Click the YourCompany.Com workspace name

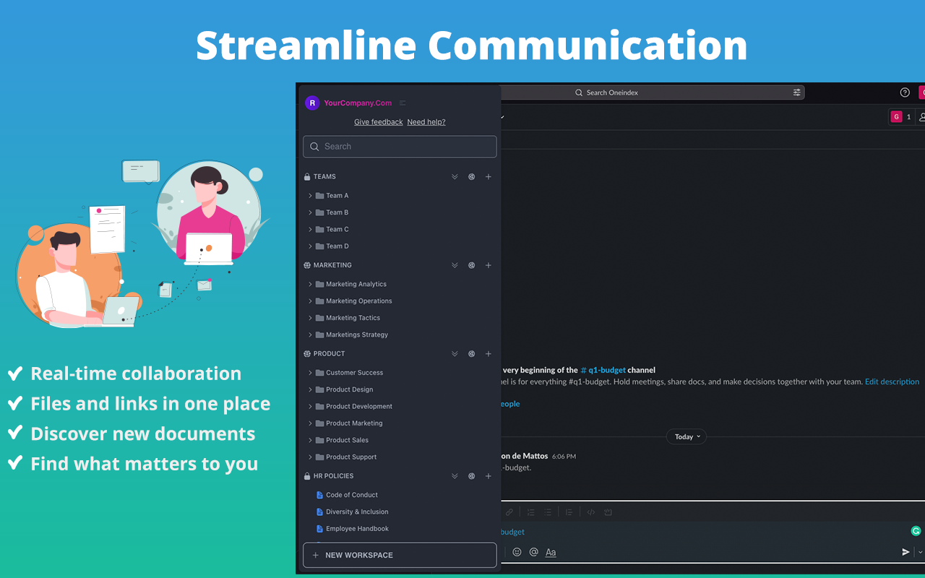point(358,103)
